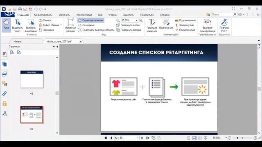Open the page number 42 / 86 dropdown

[x=138, y=138]
